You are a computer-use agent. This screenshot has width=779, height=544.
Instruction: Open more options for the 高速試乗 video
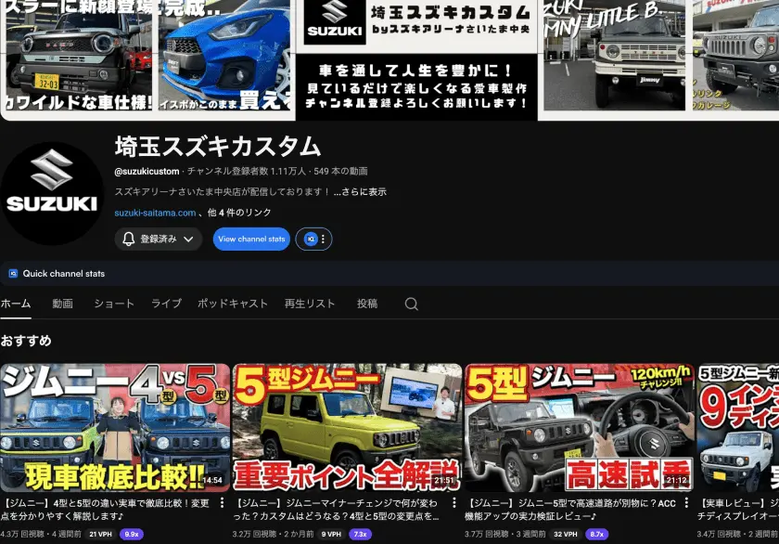coord(686,503)
